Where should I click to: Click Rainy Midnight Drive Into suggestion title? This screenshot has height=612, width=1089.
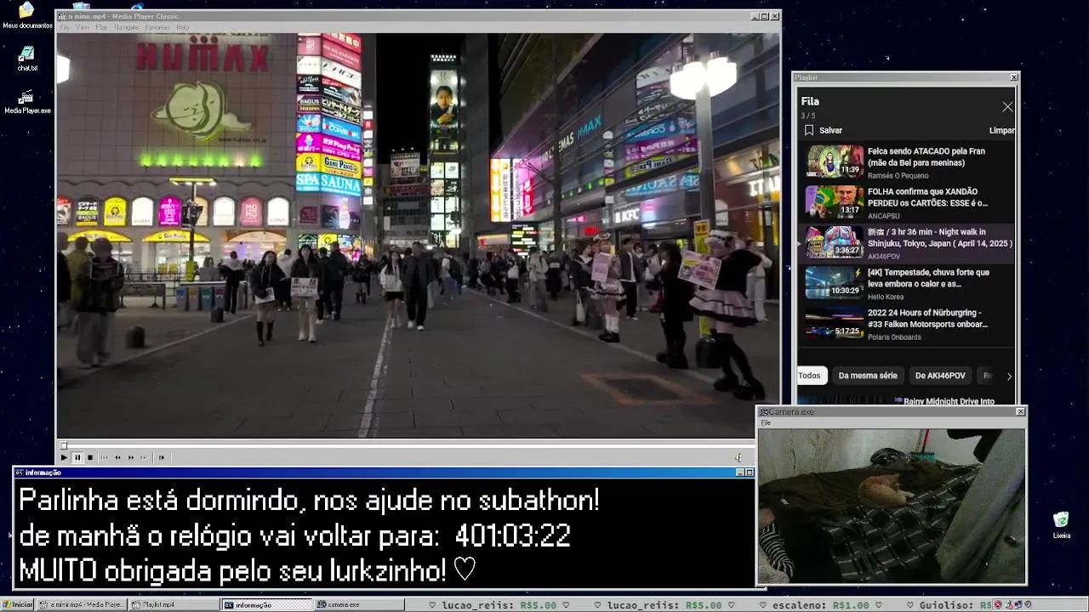coord(949,401)
